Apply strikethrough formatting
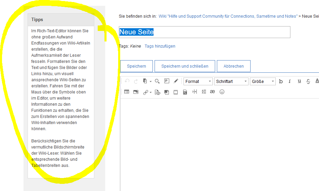The image size is (319, 191). click(308, 81)
